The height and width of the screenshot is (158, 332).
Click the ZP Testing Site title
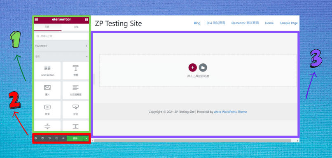118,23
